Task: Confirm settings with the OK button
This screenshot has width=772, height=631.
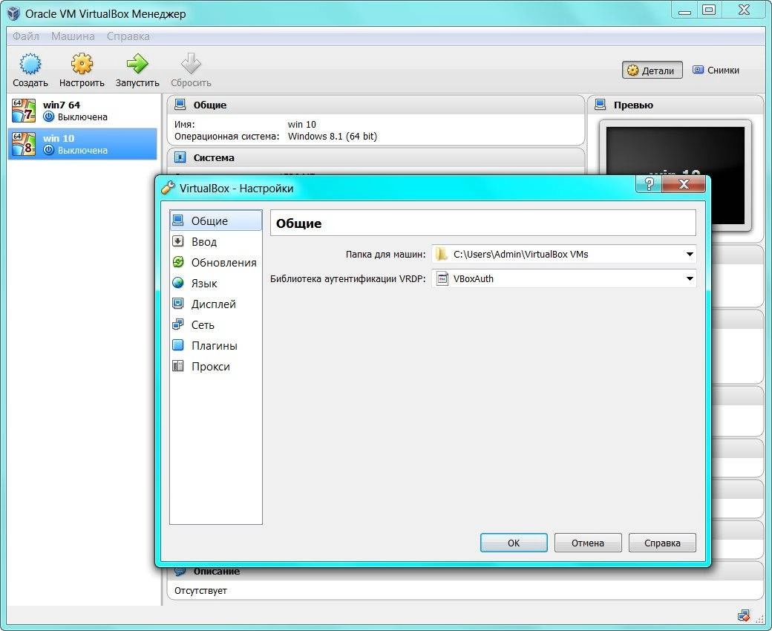Action: pos(514,543)
